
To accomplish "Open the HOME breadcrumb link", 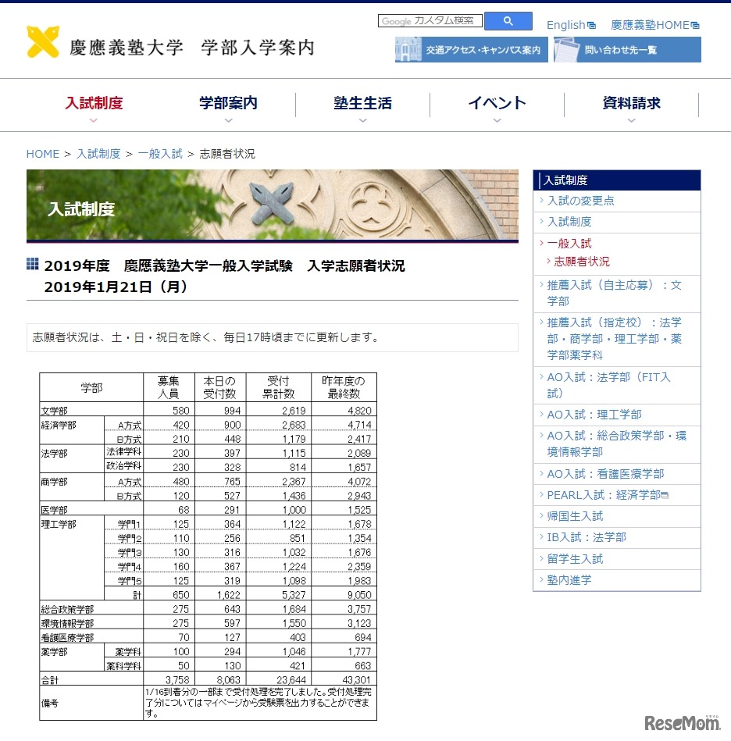I will click(x=43, y=154).
